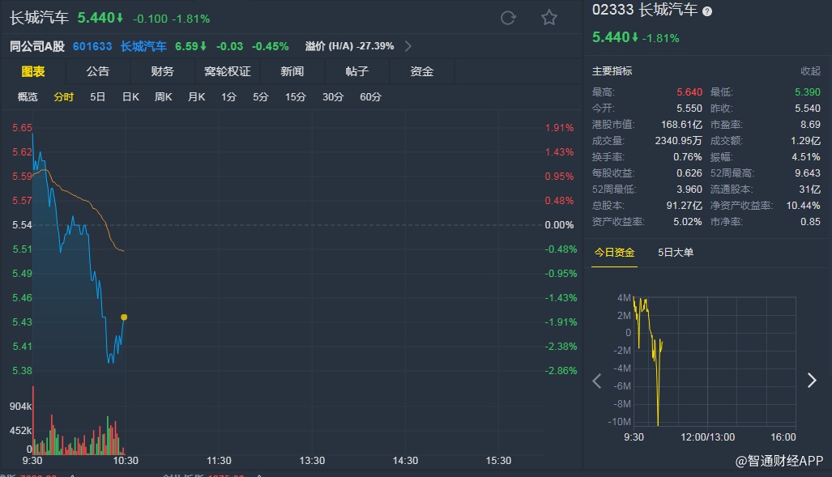This screenshot has width=832, height=477.
Task: Go to the previous fund flow chart
Action: click(x=598, y=381)
